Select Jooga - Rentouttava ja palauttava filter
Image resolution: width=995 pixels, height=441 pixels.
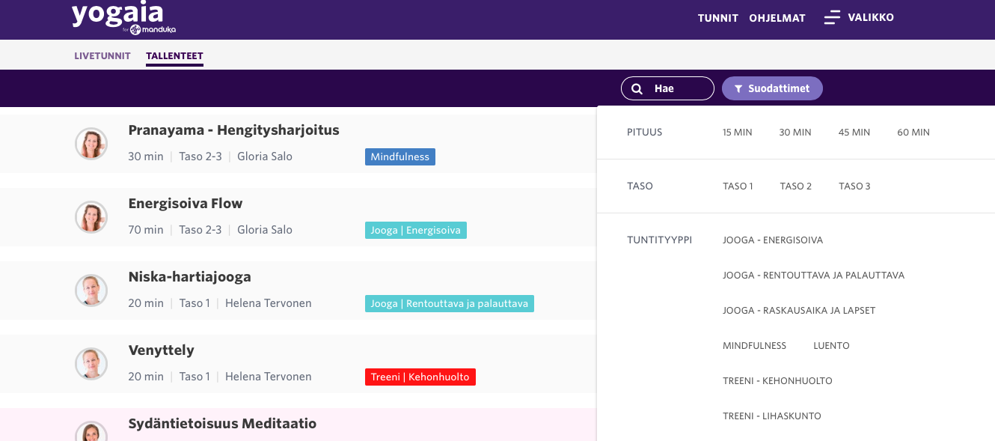pyautogui.click(x=814, y=276)
